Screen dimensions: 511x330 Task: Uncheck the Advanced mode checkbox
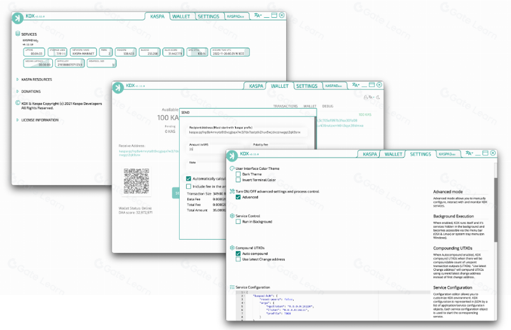point(238,197)
